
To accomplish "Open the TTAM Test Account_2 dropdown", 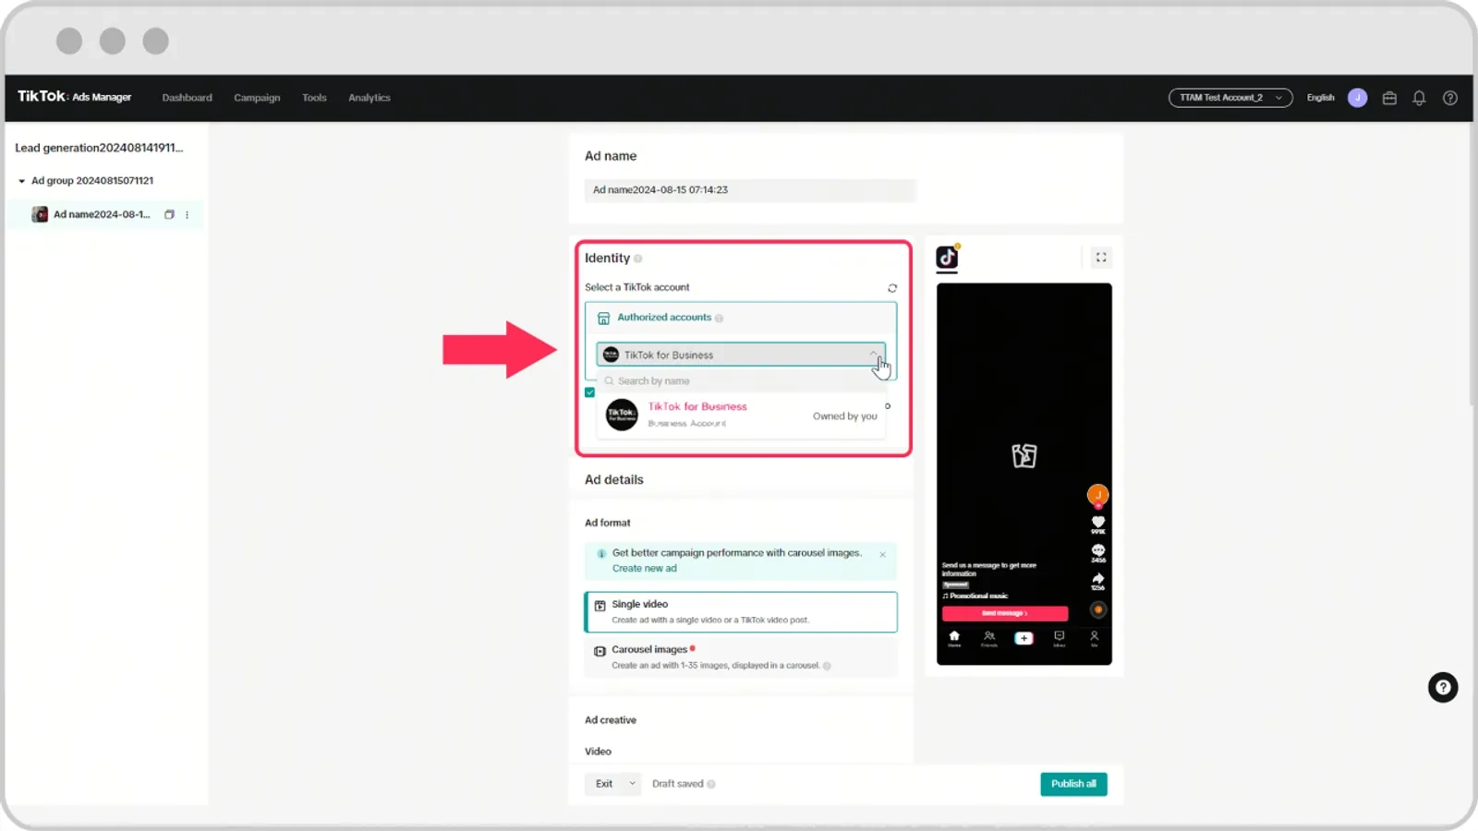I will pyautogui.click(x=1230, y=98).
